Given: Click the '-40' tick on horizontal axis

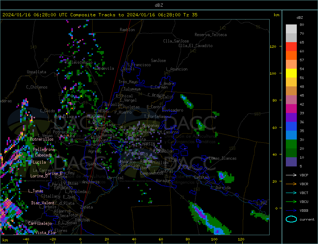Looking at the screenshot, I should 26,239.
